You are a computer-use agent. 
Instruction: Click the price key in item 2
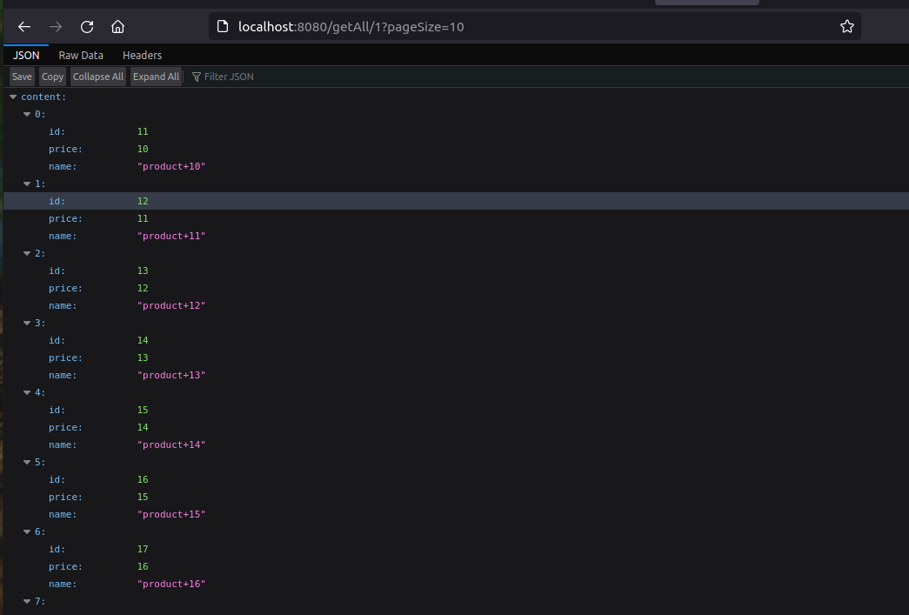click(65, 288)
